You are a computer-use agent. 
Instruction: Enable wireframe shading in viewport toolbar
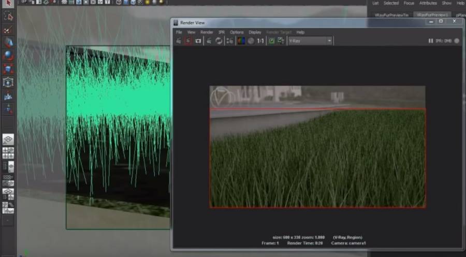119,2
